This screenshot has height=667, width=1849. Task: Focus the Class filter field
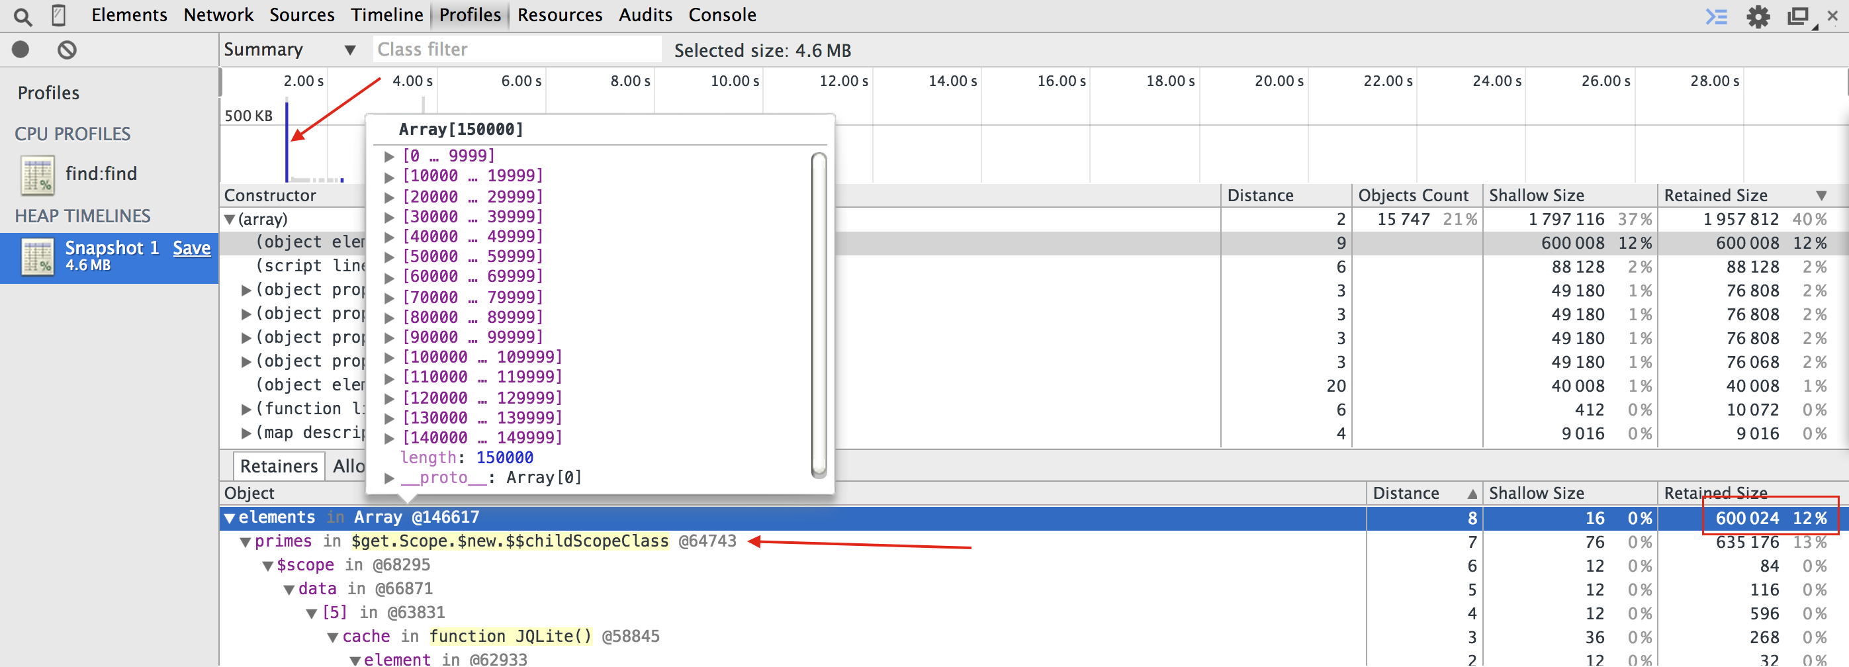517,50
